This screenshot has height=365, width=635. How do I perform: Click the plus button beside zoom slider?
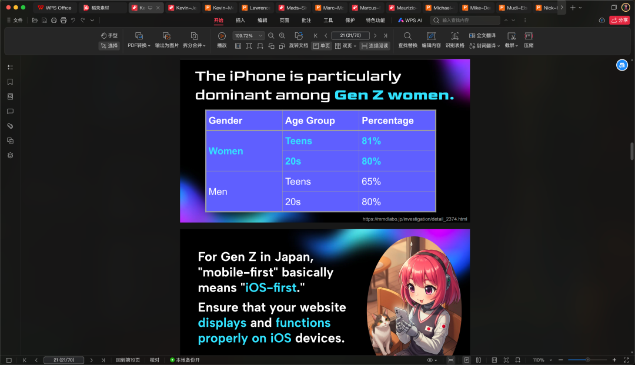coord(614,360)
